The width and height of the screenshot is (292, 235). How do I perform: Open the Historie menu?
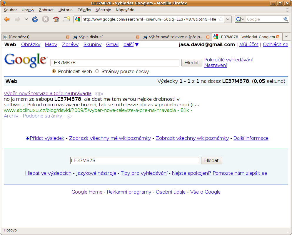pos(65,10)
